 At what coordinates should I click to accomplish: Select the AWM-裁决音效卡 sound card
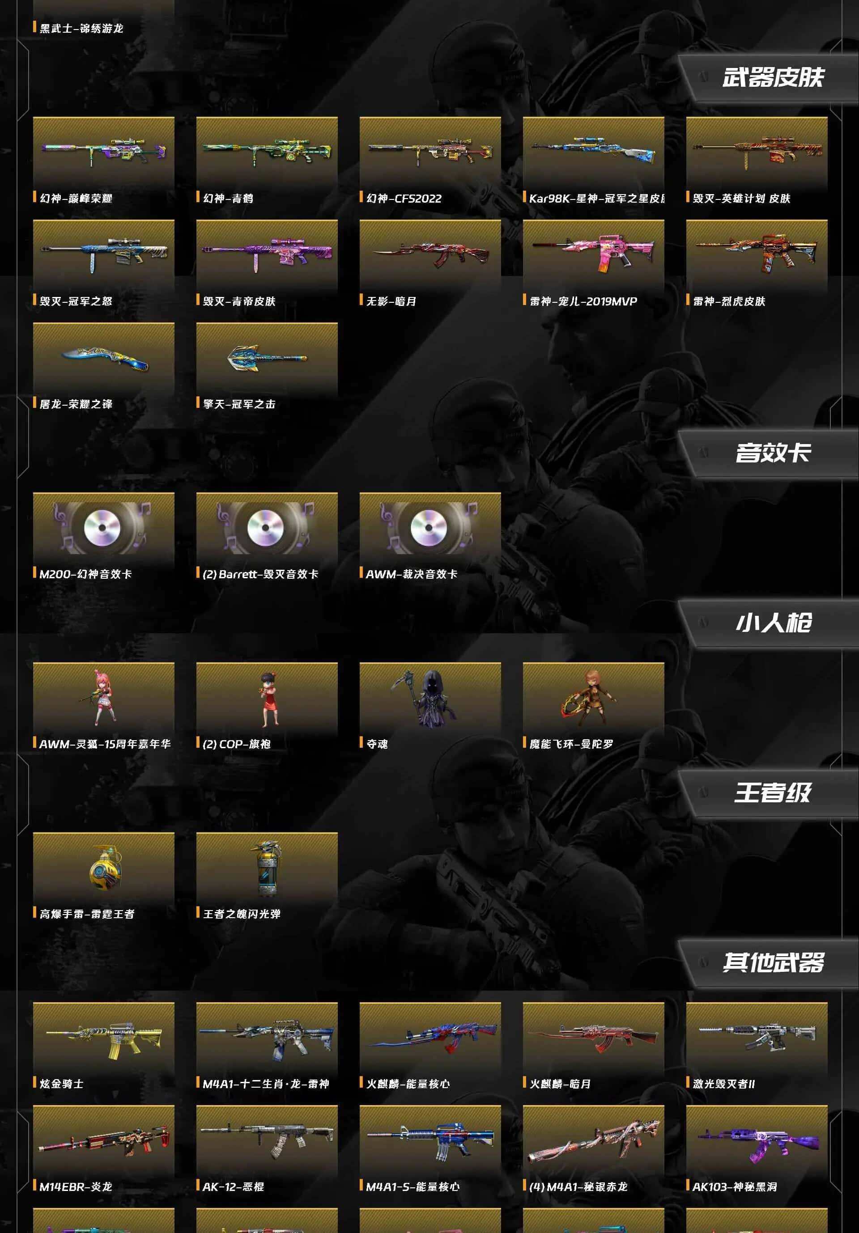430,529
